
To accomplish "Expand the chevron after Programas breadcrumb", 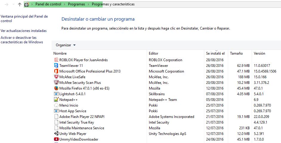I will pos(89,4).
